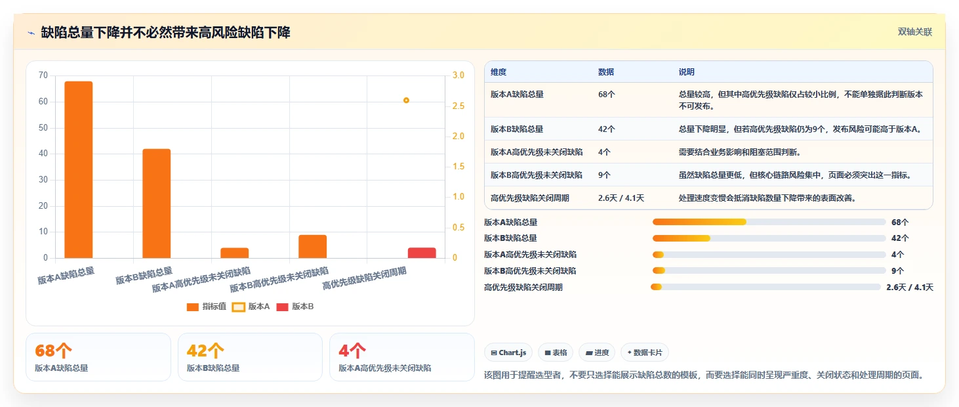This screenshot has height=407, width=959.
Task: Toggle the 版本B legend item
Action: [295, 307]
